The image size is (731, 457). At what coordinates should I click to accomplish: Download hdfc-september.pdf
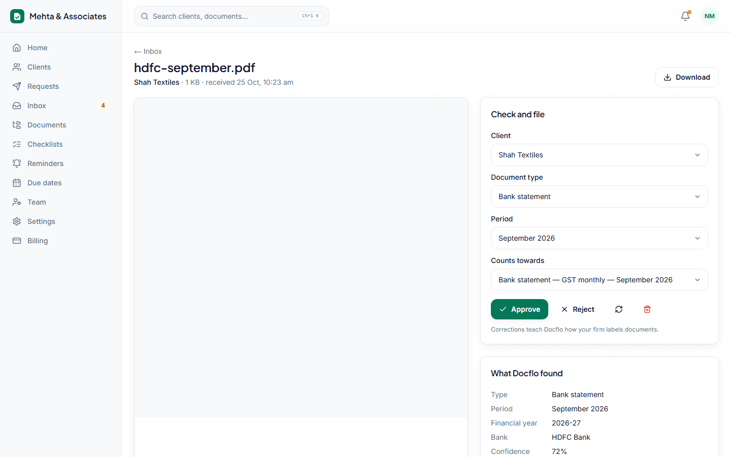pyautogui.click(x=686, y=77)
